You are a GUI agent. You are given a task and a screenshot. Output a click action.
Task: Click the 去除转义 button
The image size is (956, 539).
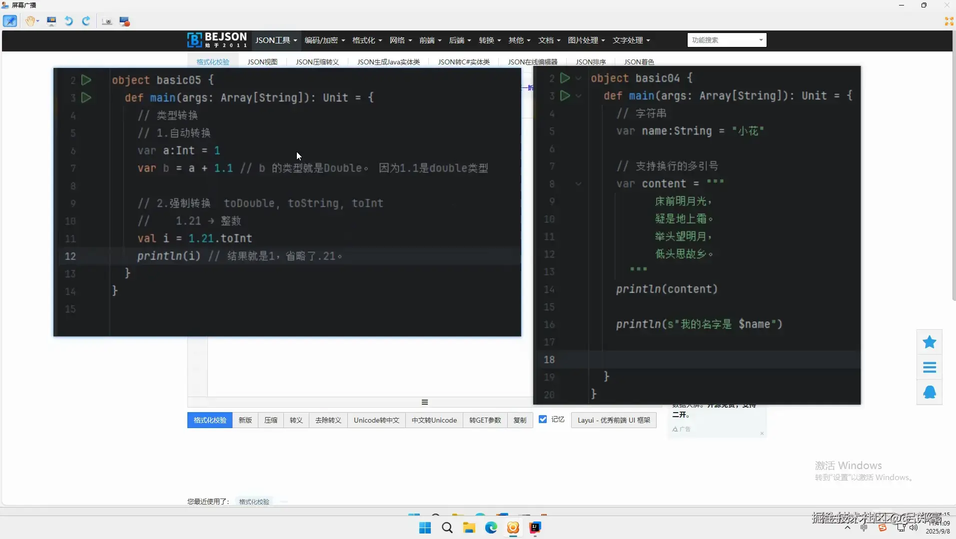pyautogui.click(x=328, y=420)
